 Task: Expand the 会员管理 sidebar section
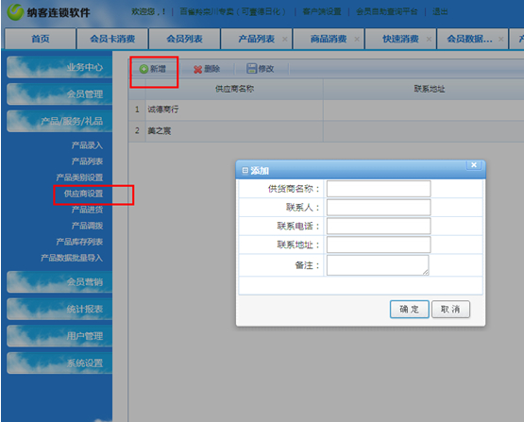(x=59, y=94)
